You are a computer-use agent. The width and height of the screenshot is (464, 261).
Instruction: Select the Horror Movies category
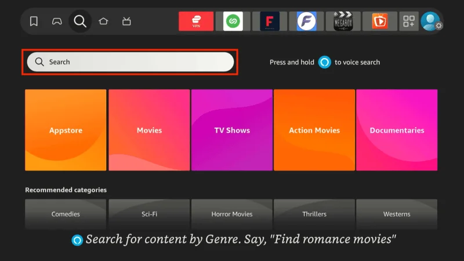point(232,214)
